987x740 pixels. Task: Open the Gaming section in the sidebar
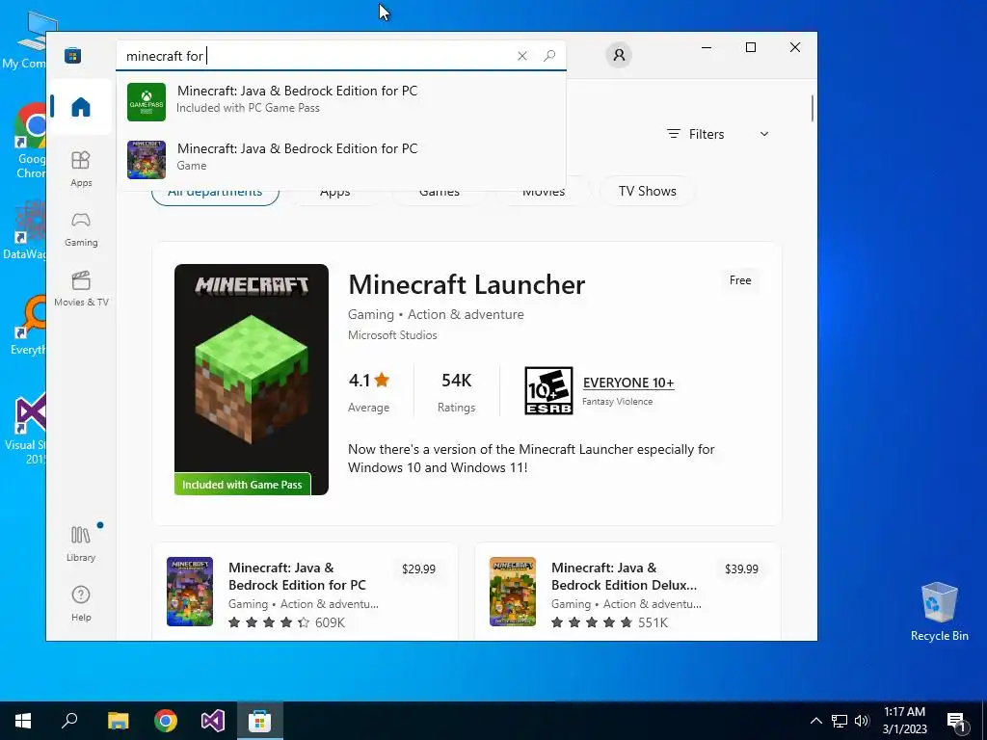81,229
